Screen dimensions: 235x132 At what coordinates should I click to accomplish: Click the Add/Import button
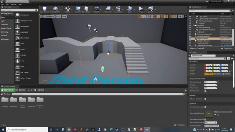click(x=8, y=90)
